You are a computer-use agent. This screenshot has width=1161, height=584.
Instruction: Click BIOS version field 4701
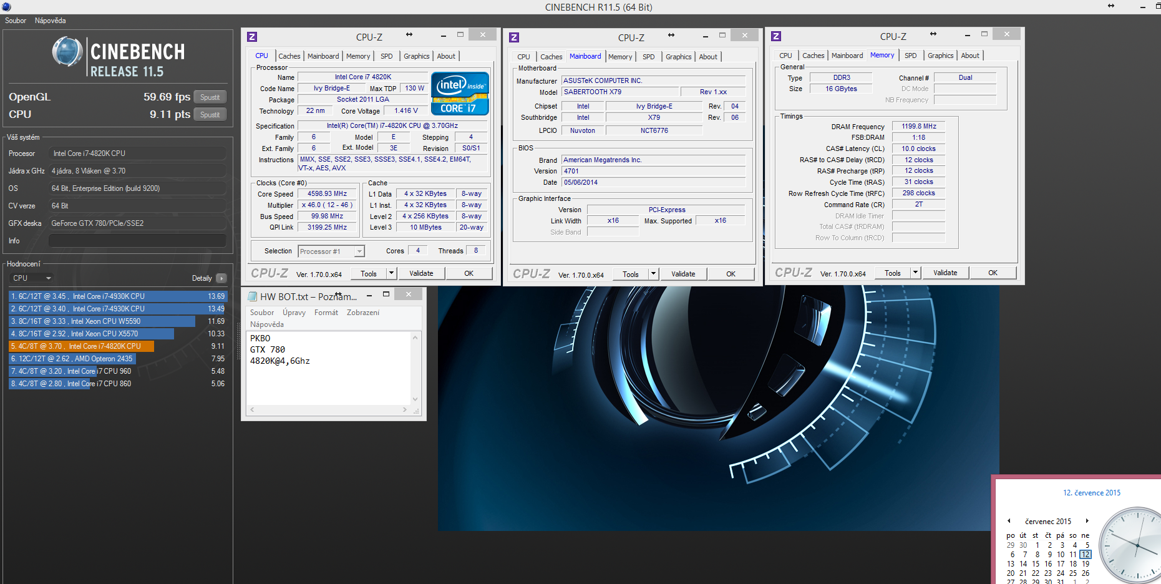pyautogui.click(x=653, y=171)
